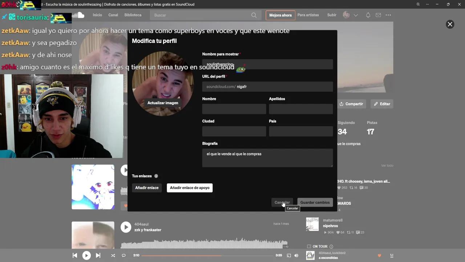
Task: Click the Apellidos input field
Action: [x=301, y=109]
